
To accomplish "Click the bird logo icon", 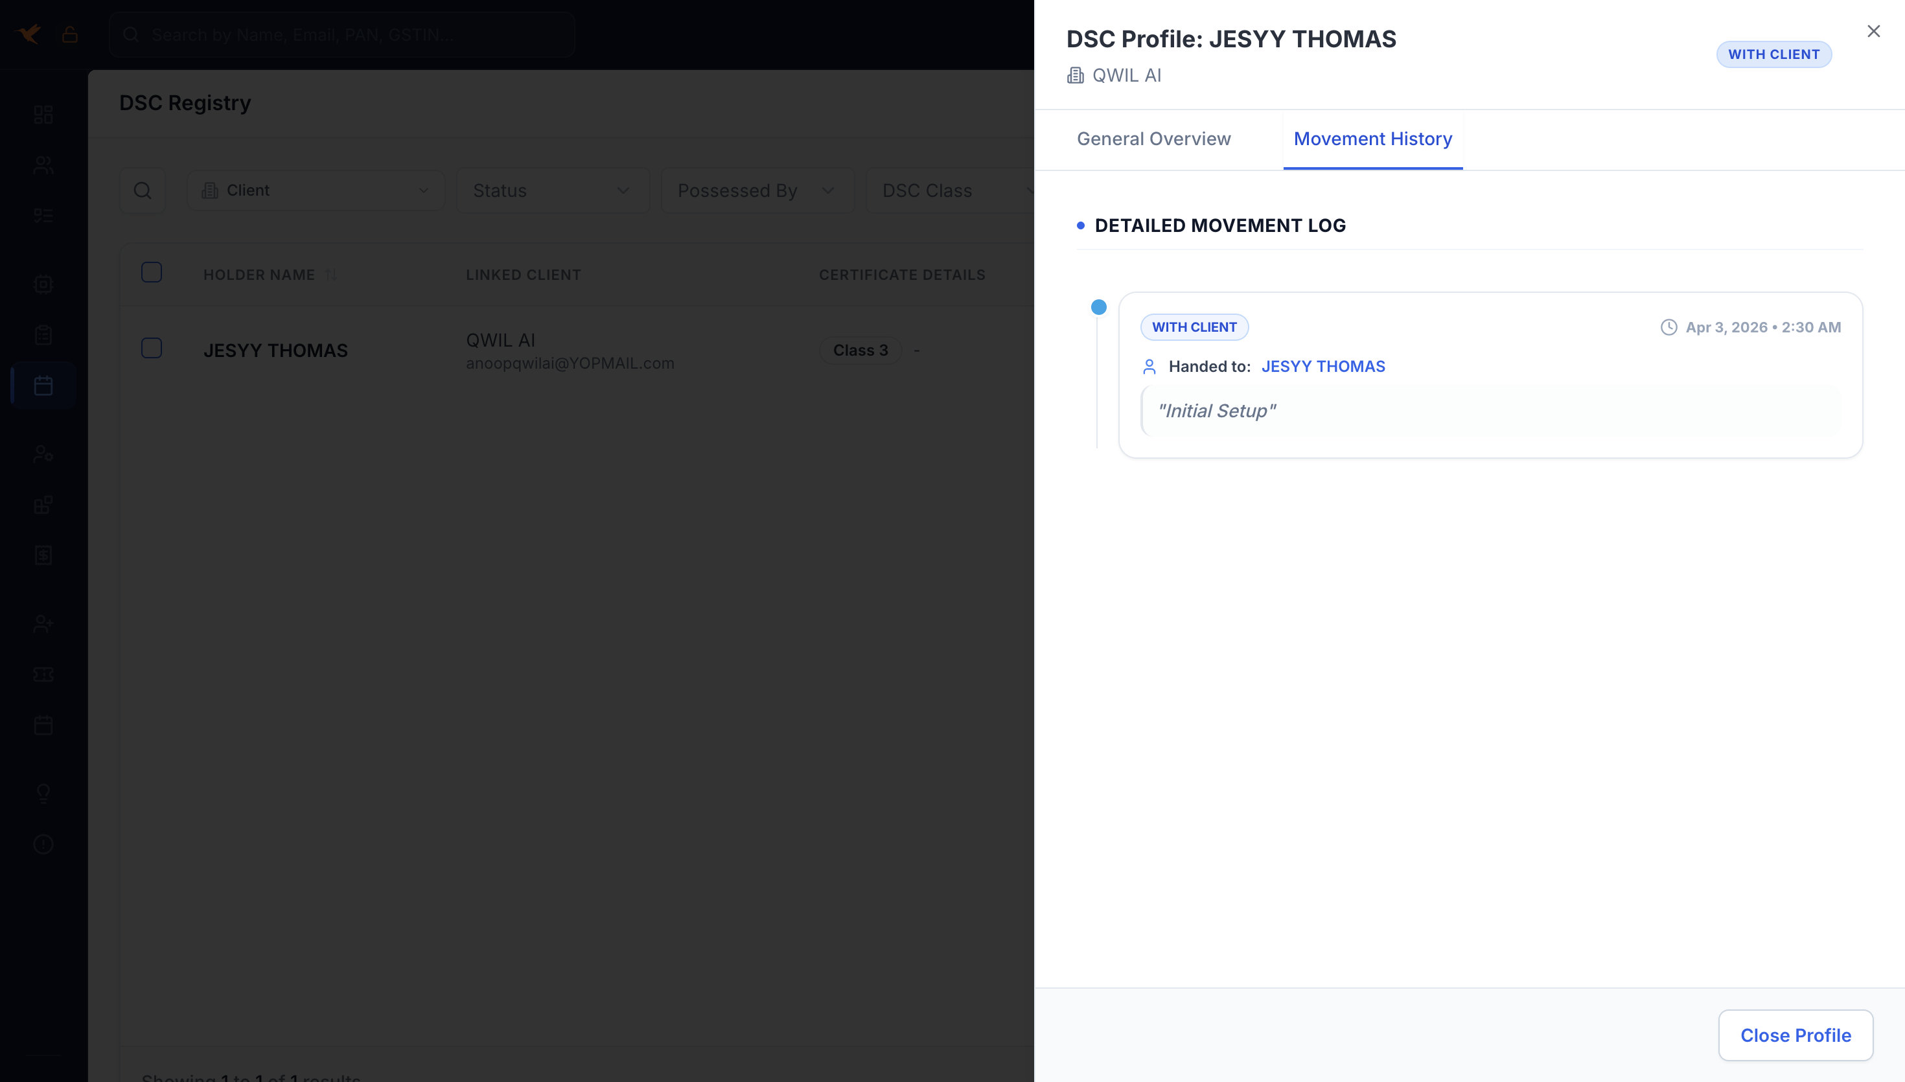I will pyautogui.click(x=30, y=34).
